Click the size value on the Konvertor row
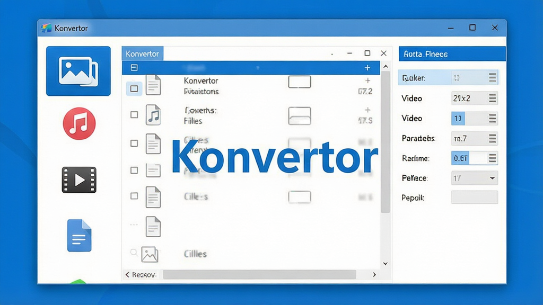Image resolution: width=543 pixels, height=305 pixels. pos(365,91)
